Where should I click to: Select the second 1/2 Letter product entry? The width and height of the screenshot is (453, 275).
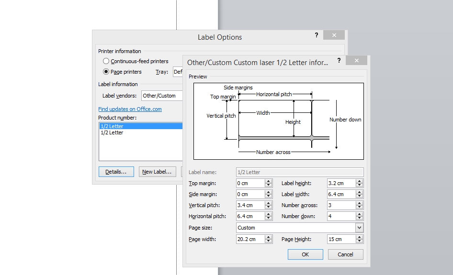pos(141,132)
